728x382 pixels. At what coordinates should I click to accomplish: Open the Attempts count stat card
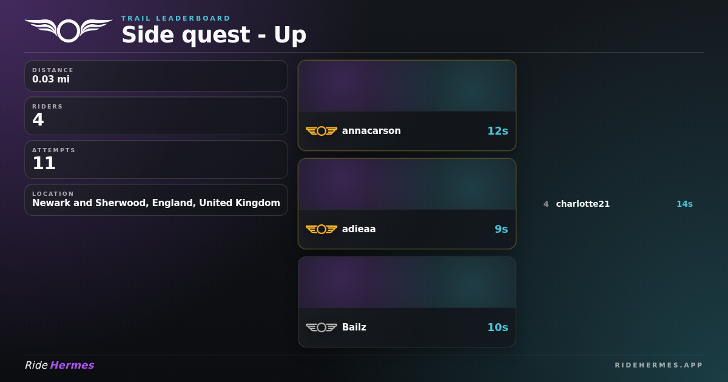tap(156, 159)
